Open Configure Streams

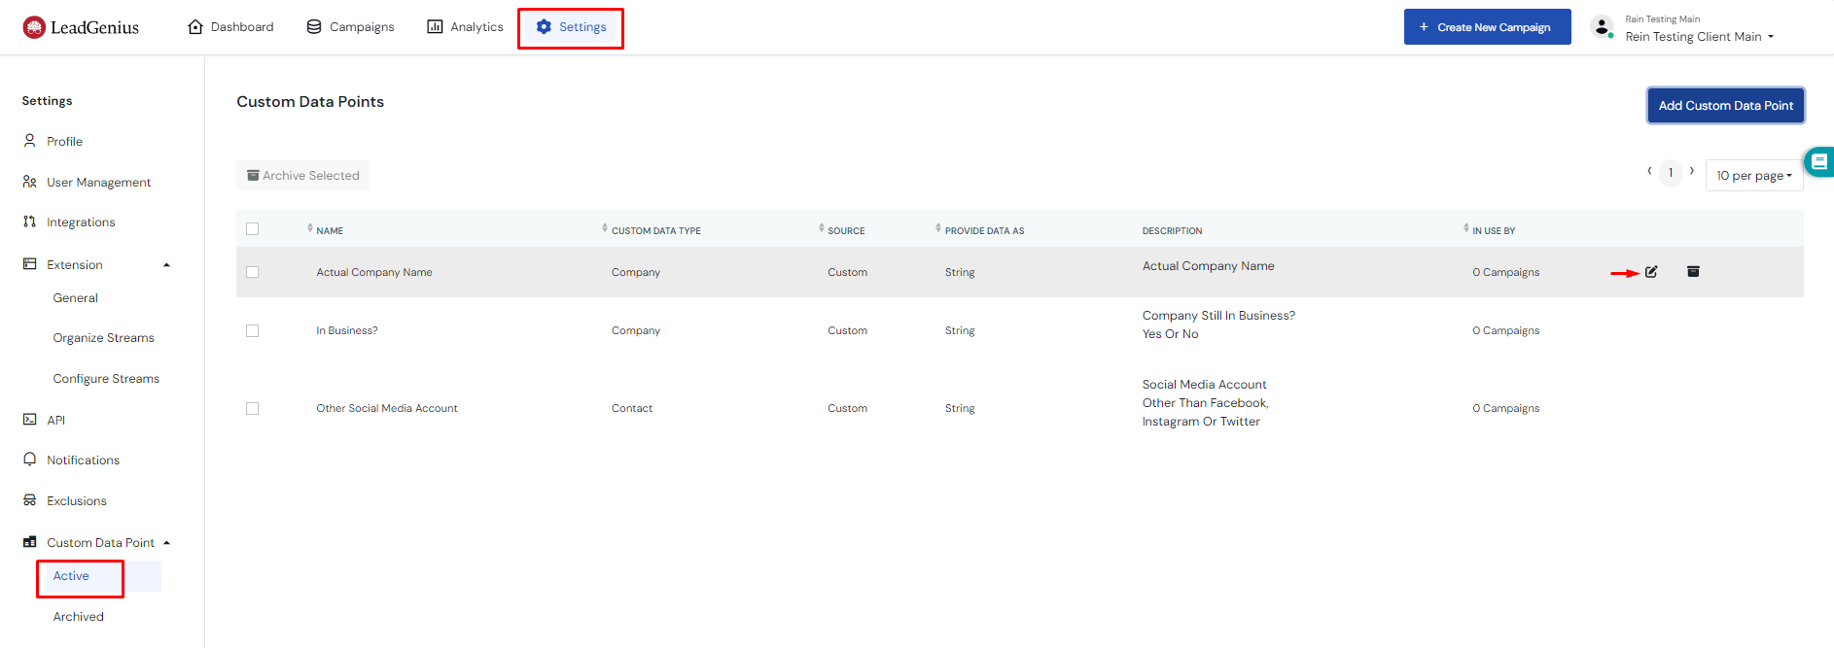pyautogui.click(x=107, y=379)
